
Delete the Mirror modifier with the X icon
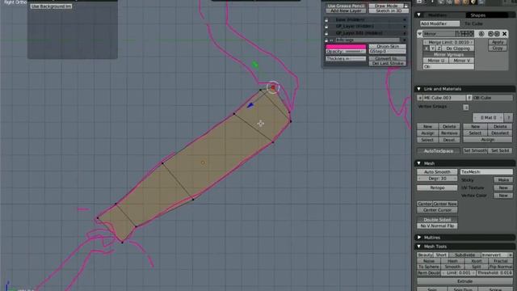(504, 34)
